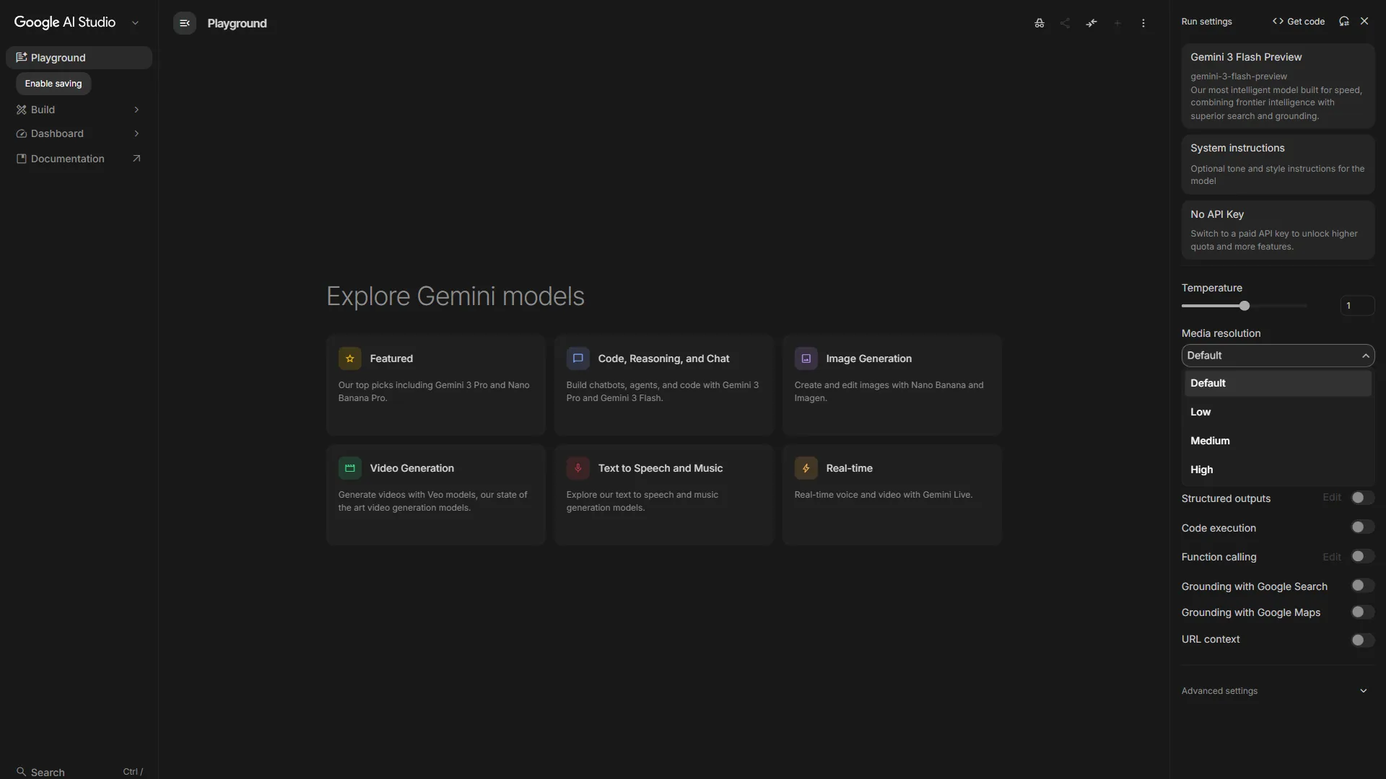Click the Documentation book icon
The image size is (1386, 779).
[x=22, y=159]
